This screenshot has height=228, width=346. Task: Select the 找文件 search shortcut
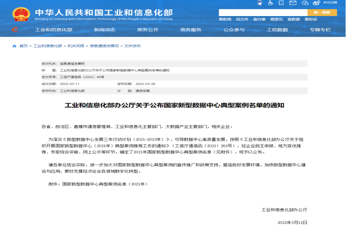[242, 20]
